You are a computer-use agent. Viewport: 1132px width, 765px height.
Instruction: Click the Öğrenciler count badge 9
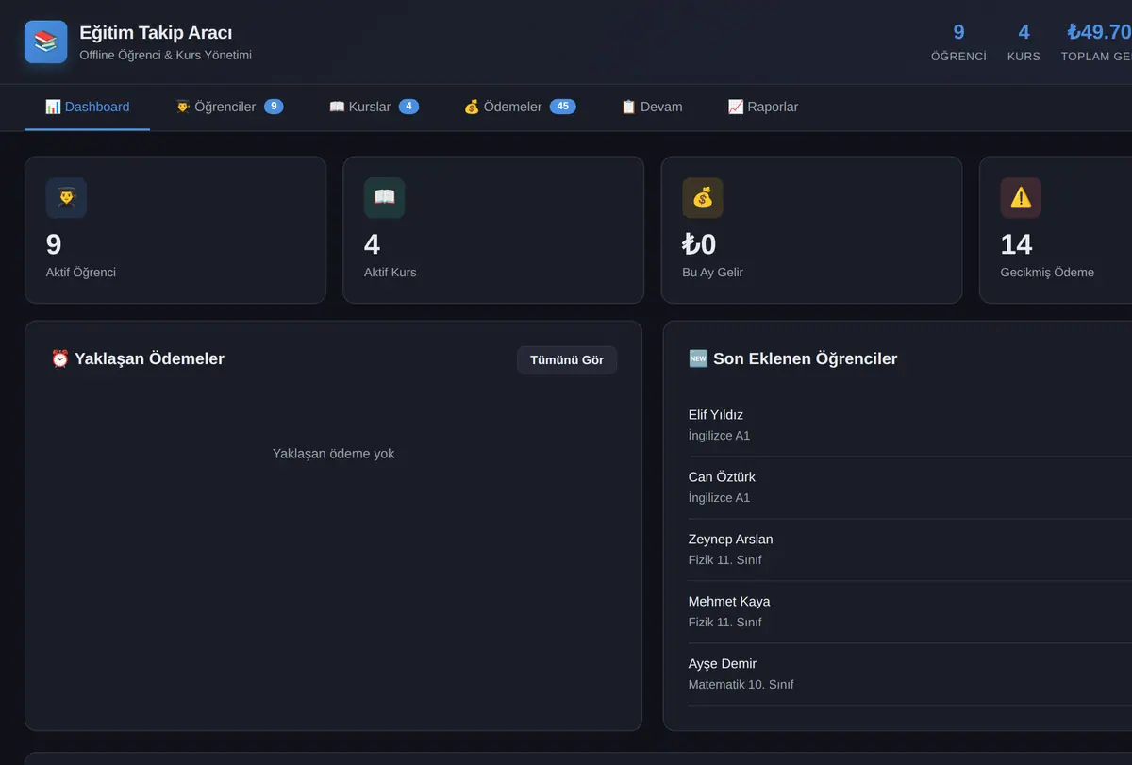(274, 107)
